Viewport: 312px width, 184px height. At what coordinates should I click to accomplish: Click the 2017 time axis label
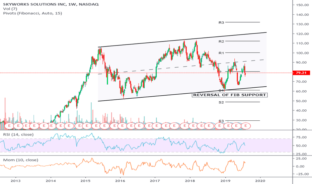[x=155, y=181]
